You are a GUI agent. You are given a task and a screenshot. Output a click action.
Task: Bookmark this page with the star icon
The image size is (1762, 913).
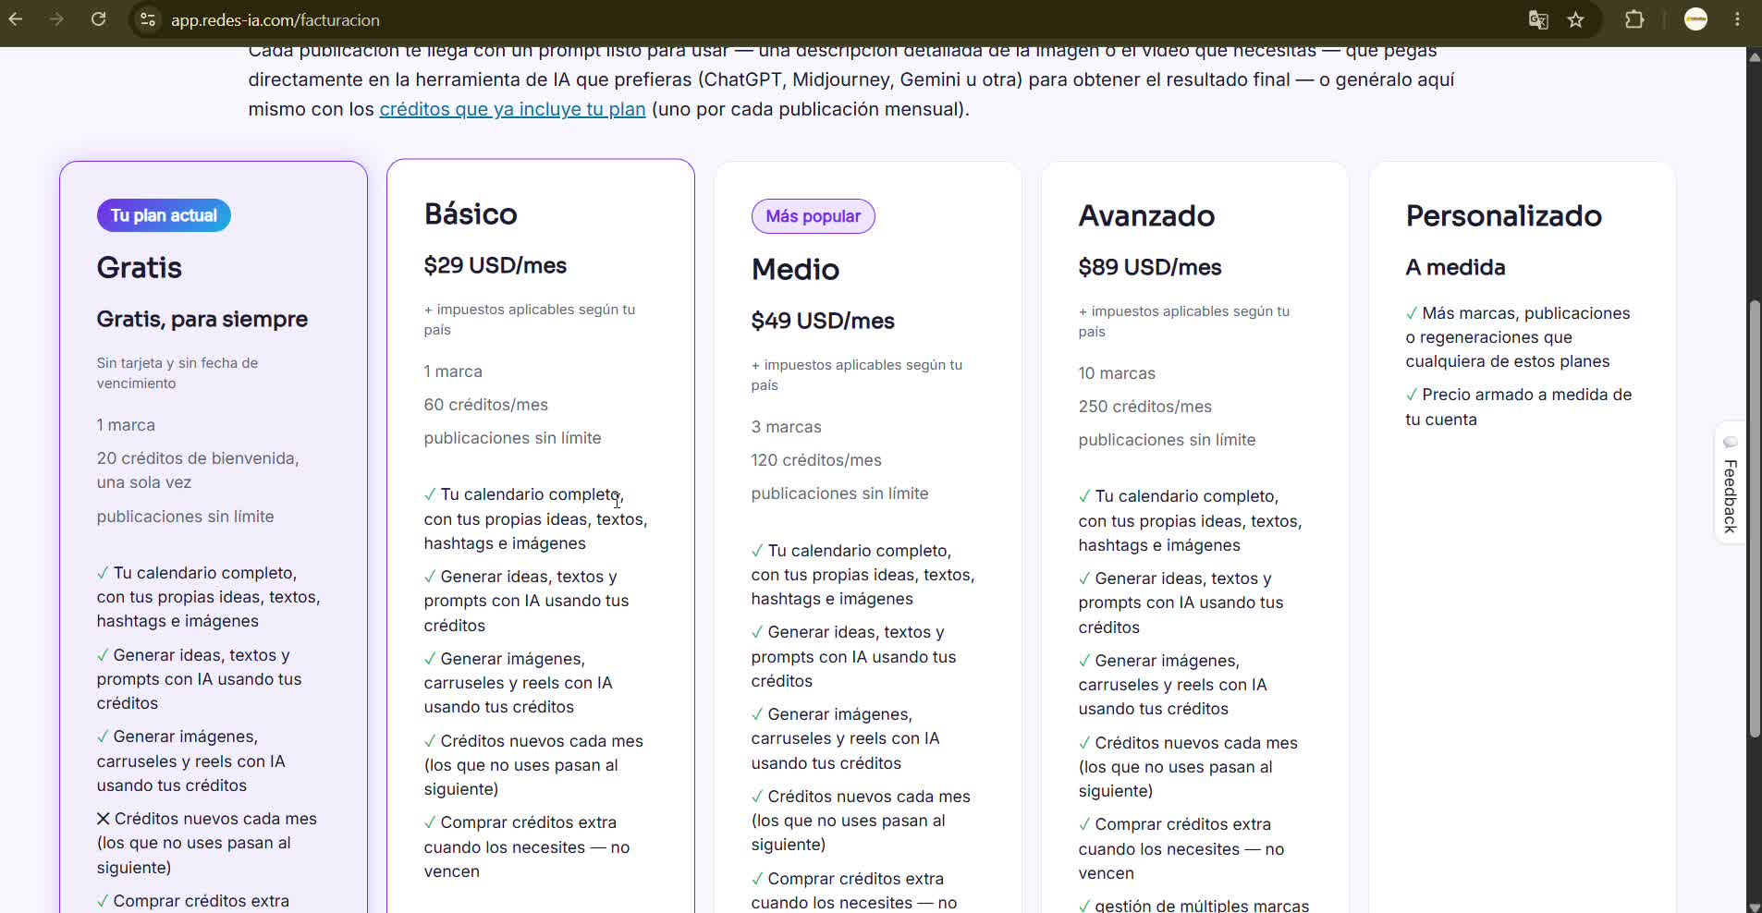pos(1576,19)
